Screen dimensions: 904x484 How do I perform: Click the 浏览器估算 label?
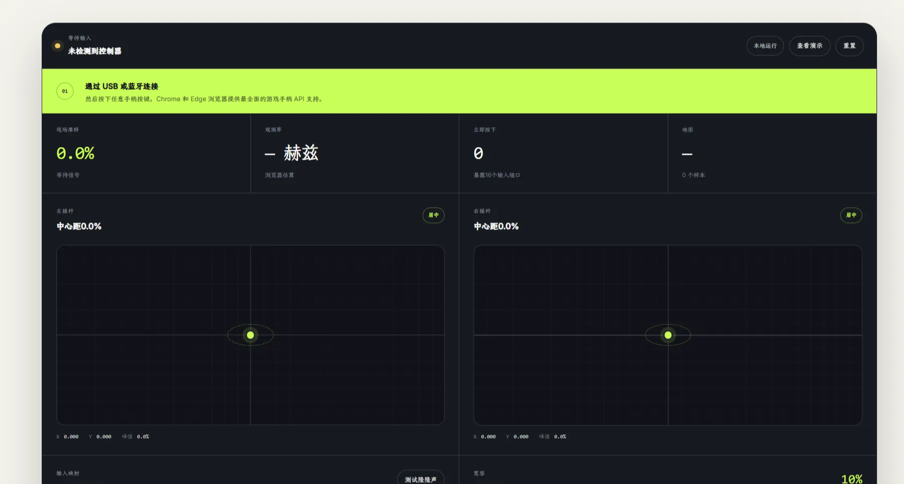[x=280, y=175]
